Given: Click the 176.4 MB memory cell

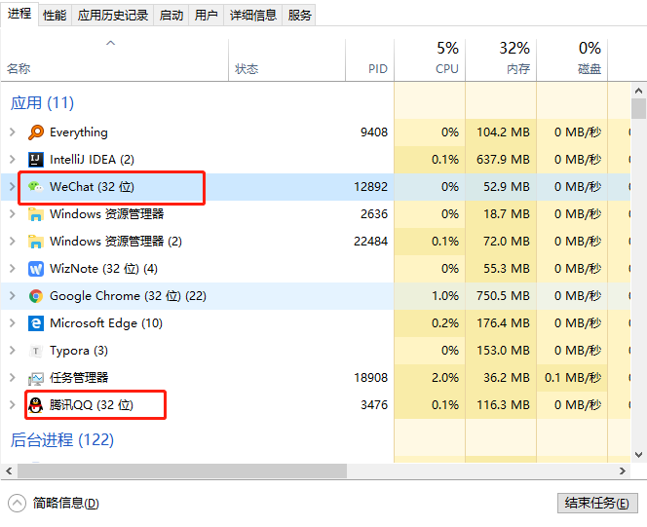Looking at the screenshot, I should [503, 323].
